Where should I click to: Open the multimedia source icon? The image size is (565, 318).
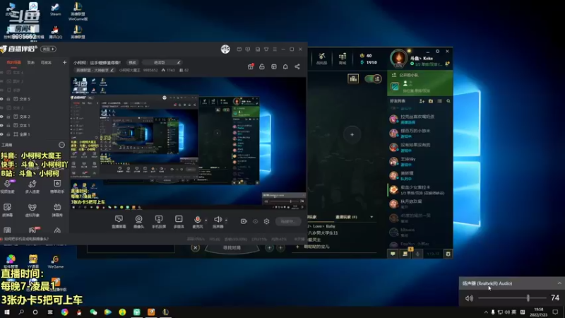point(179,219)
